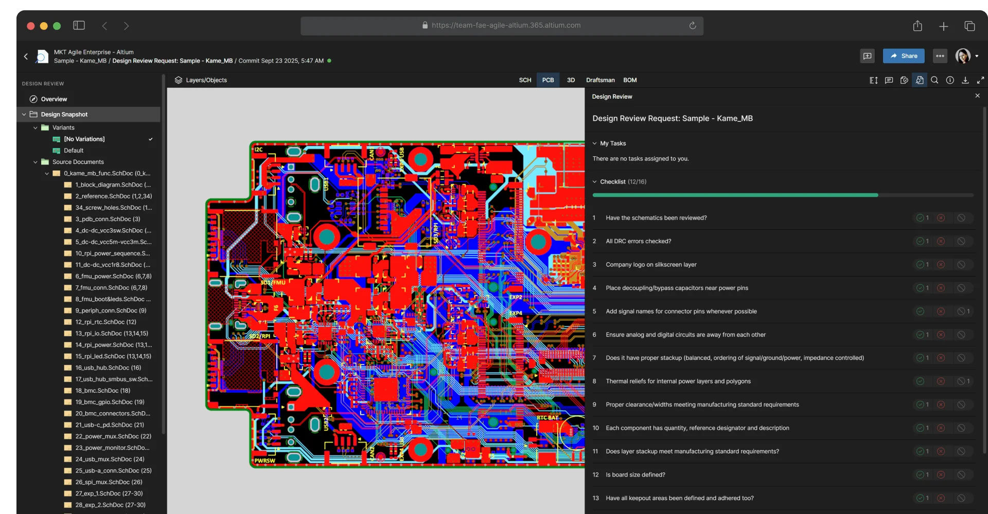Switch to the 3D view tab
Viewport: 988px width, 514px height.
[x=571, y=80]
